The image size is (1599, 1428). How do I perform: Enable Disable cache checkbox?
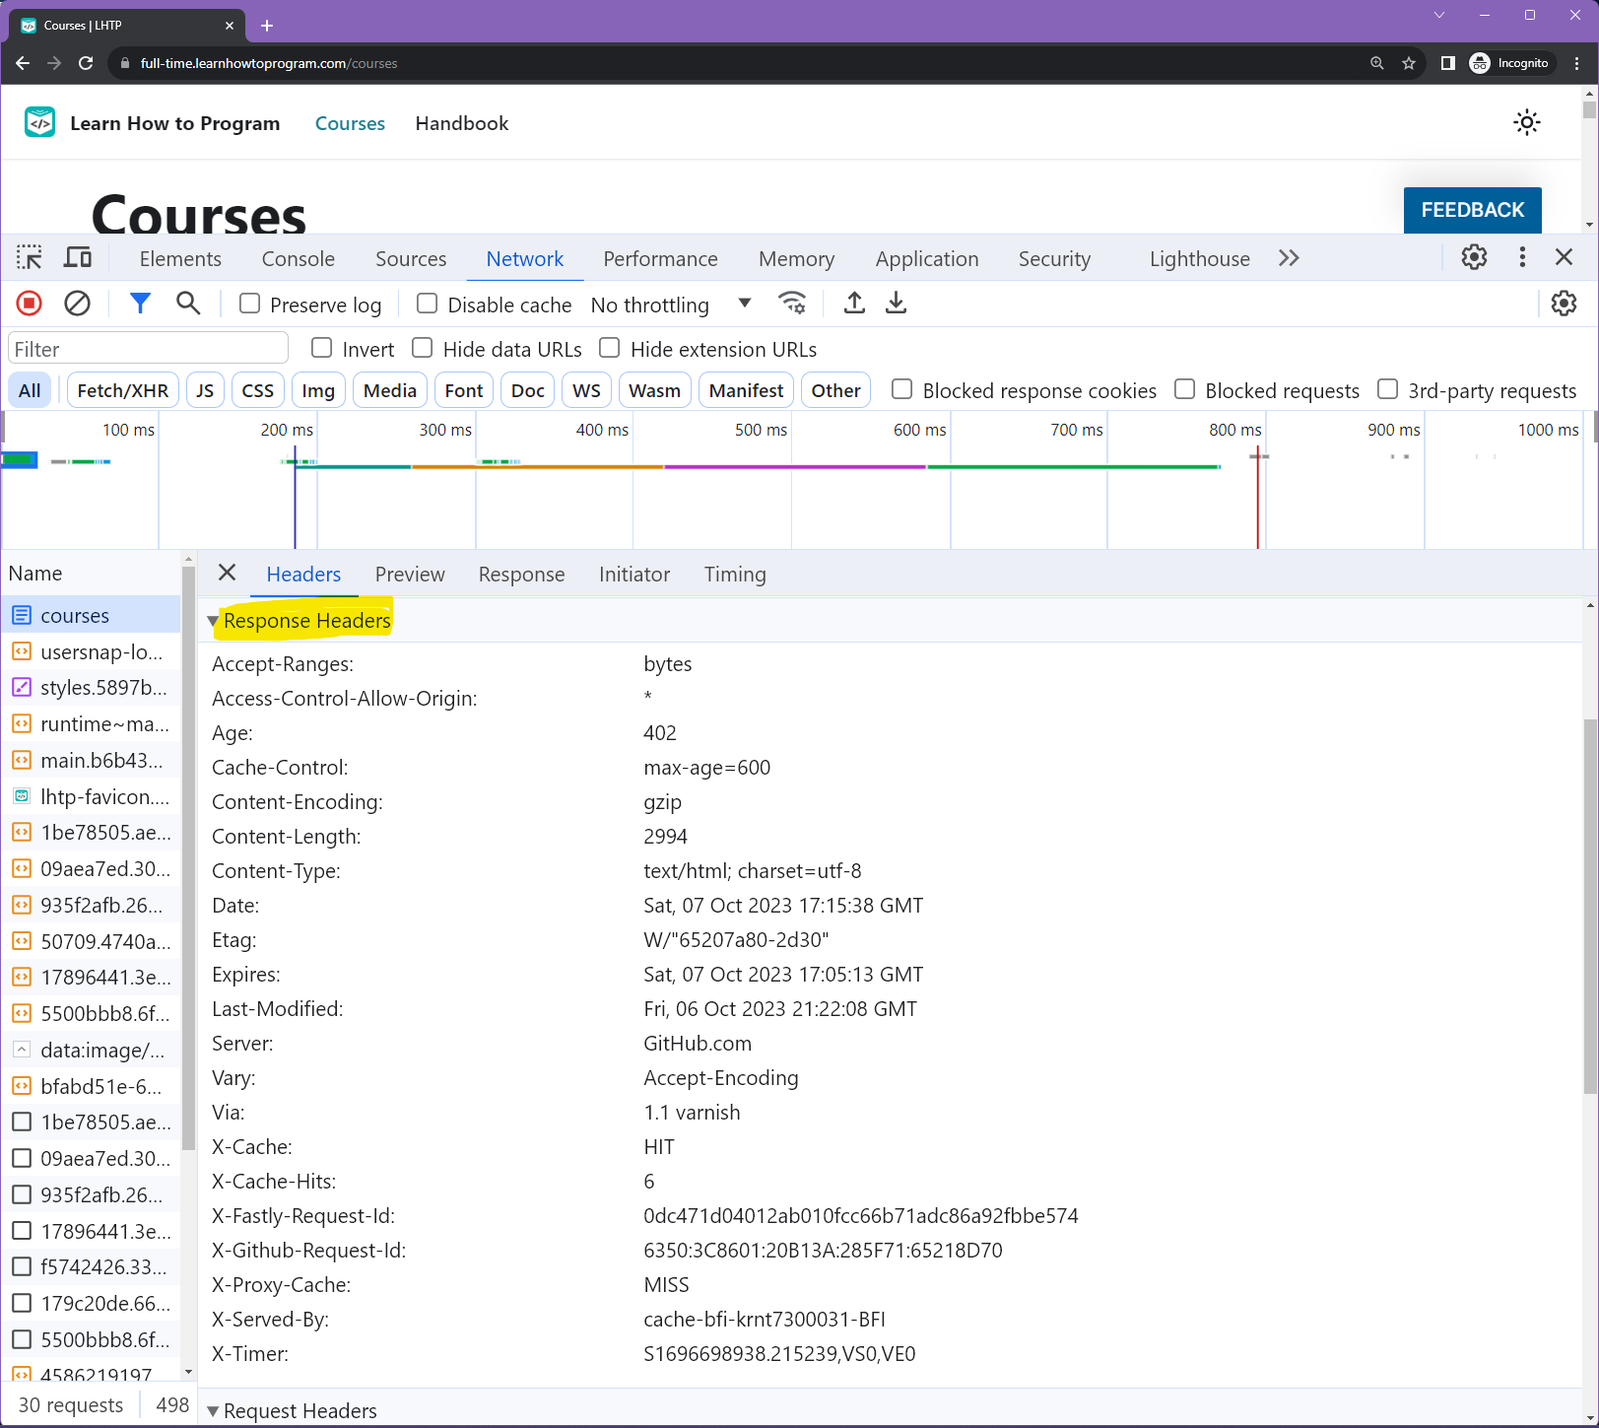[x=428, y=304]
